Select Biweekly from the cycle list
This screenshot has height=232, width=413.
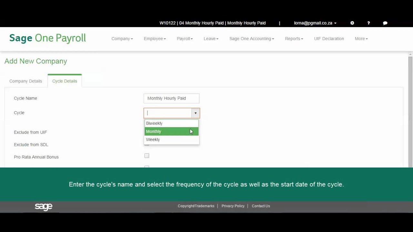pyautogui.click(x=171, y=123)
